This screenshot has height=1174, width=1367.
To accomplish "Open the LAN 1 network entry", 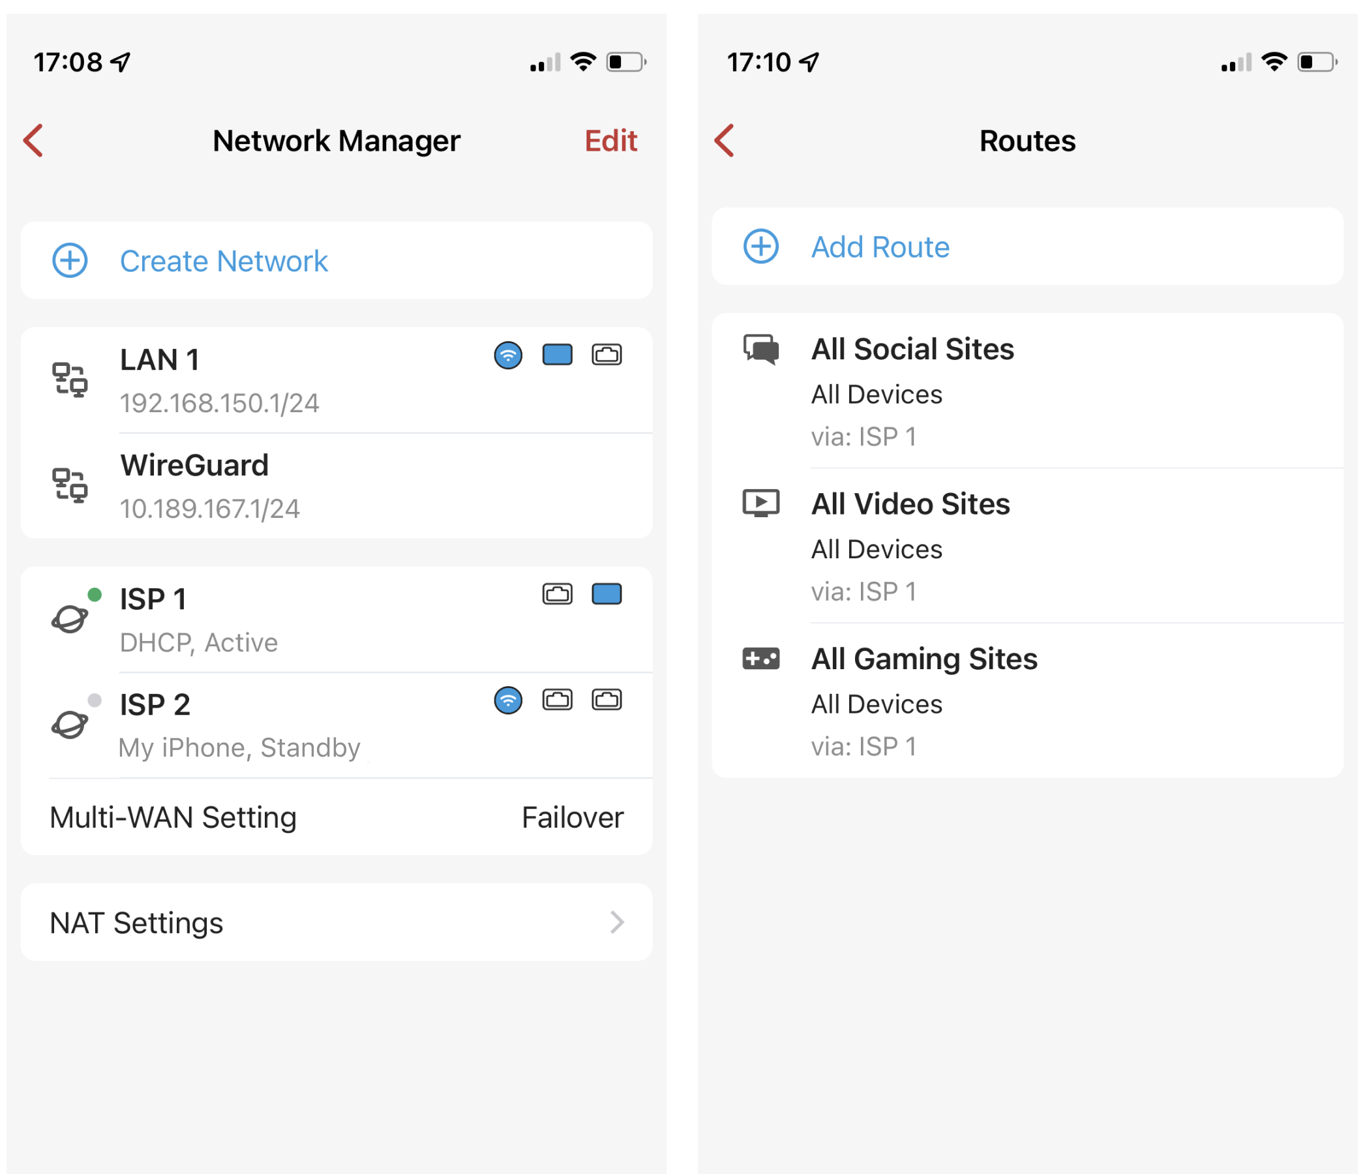I will (337, 381).
